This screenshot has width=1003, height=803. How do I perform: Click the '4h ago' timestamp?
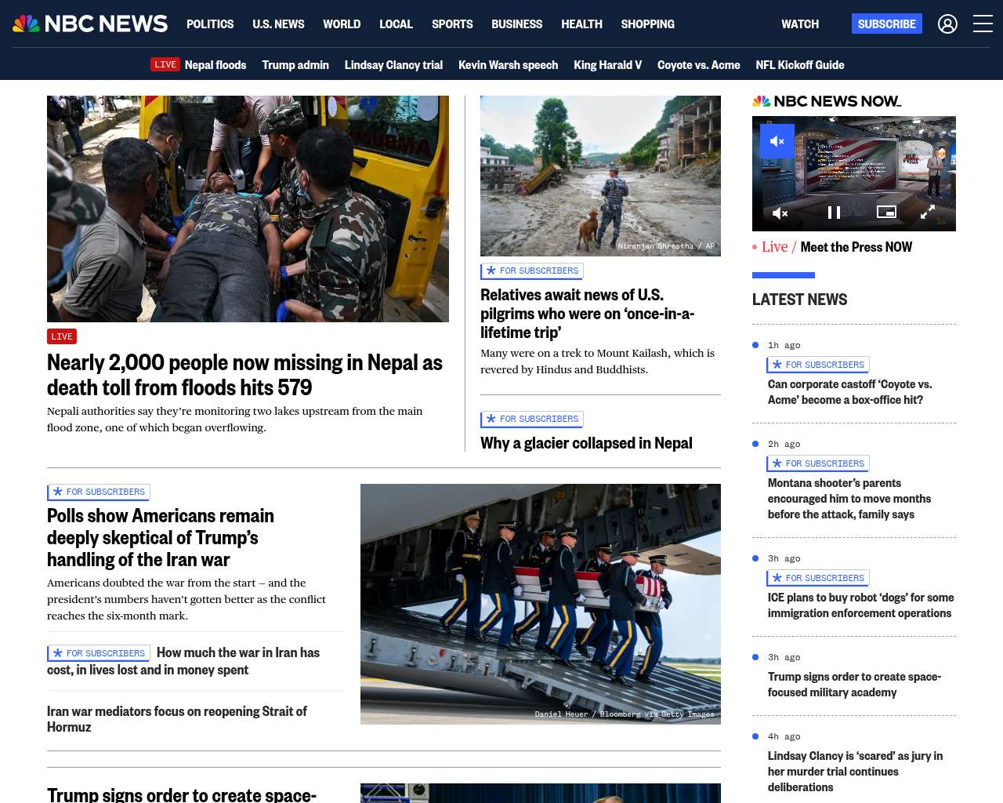[784, 736]
